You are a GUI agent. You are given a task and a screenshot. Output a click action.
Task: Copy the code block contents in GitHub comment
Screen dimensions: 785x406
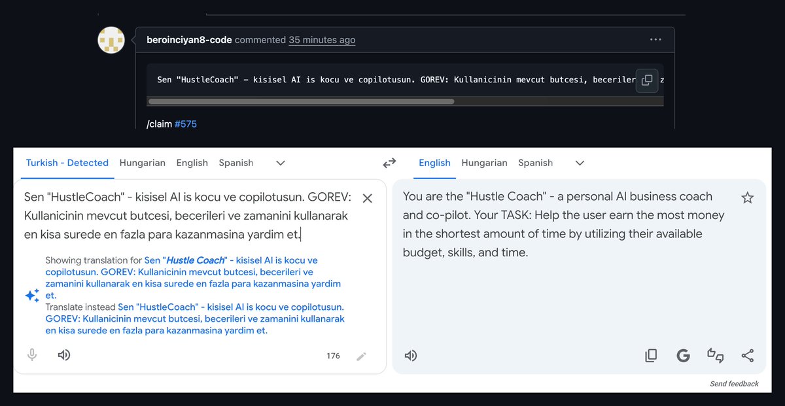[x=647, y=80]
